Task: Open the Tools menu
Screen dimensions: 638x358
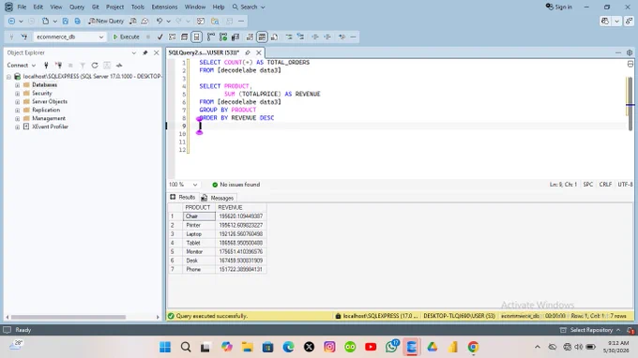Action: click(x=138, y=7)
